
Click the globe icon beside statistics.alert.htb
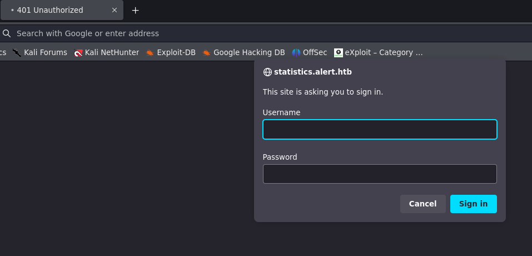pos(267,72)
